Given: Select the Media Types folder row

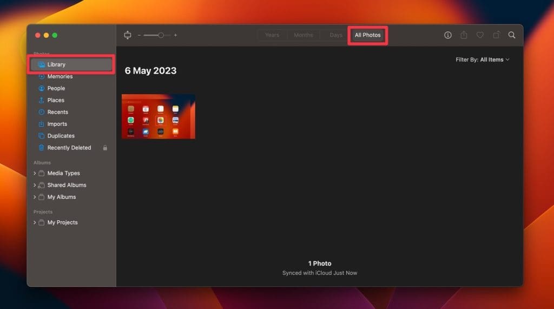Looking at the screenshot, I should [71, 173].
